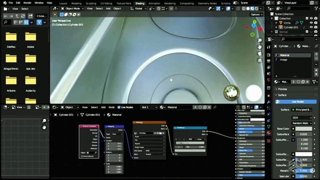Toggle the viewport snapping magnet icon

point(158,8)
